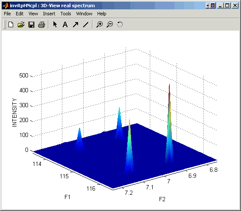Save the figure with floppy disk icon
The height and width of the screenshot is (211, 241).
pos(31,25)
